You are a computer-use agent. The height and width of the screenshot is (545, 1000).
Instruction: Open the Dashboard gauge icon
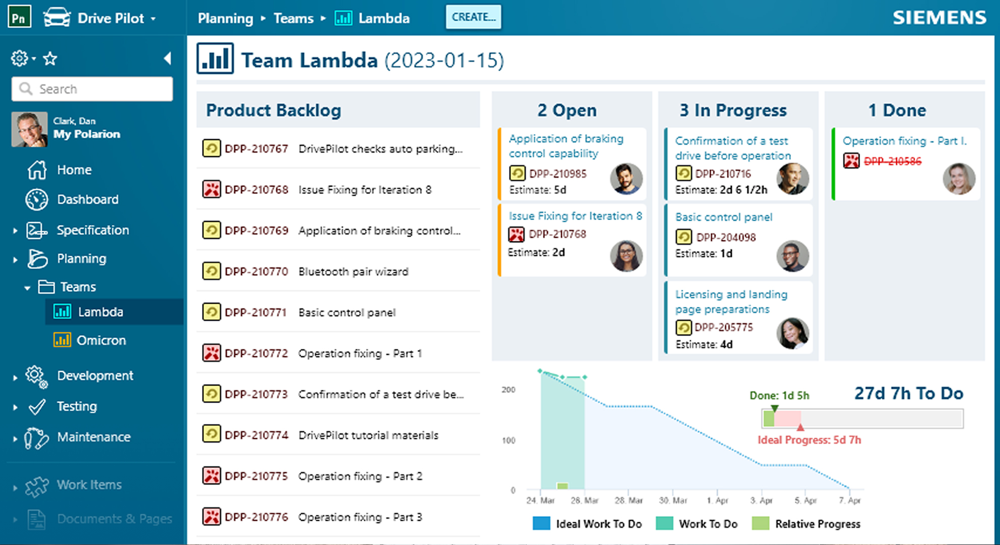click(37, 200)
